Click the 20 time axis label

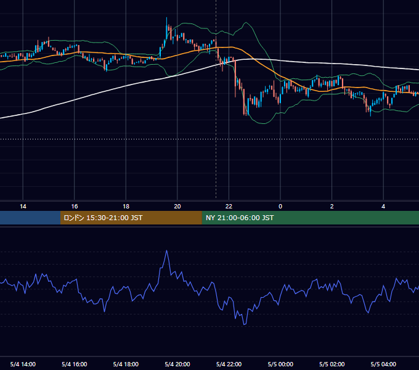tap(177, 207)
